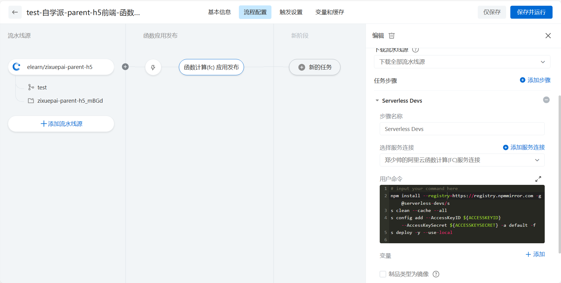The width and height of the screenshot is (561, 283).
Task: Remove the Serverless Devs step via minus icon
Action: 546,100
